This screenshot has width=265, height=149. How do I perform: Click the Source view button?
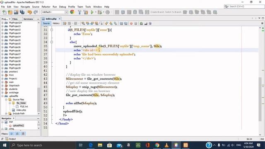(46, 23)
